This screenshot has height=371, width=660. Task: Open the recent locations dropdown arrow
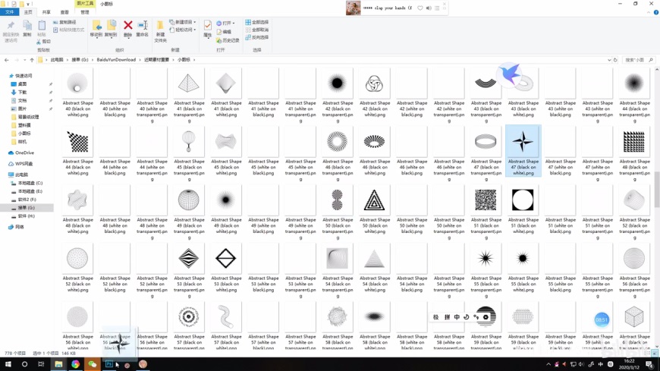24,60
